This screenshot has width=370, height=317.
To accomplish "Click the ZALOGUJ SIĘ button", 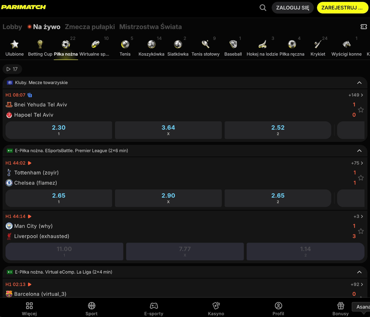I will pos(292,8).
